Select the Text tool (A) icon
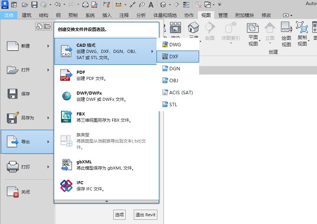The width and height of the screenshot is (317, 224). [150, 5]
